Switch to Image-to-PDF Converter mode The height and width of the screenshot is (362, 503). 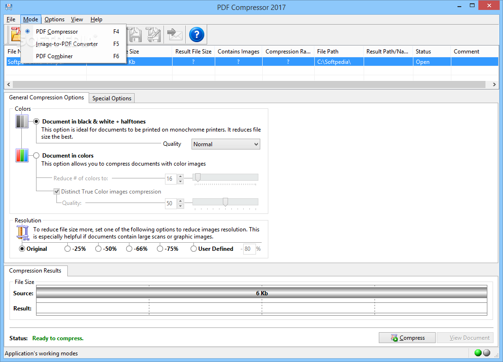pos(73,44)
